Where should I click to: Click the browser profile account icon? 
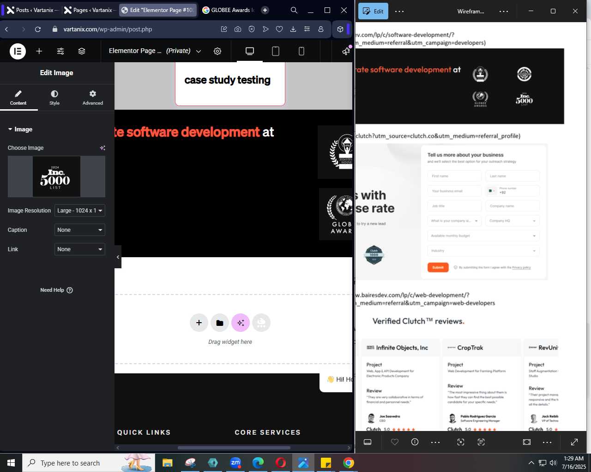tap(321, 29)
